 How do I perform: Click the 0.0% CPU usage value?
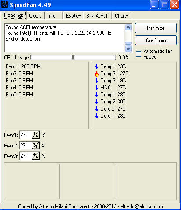(123, 58)
